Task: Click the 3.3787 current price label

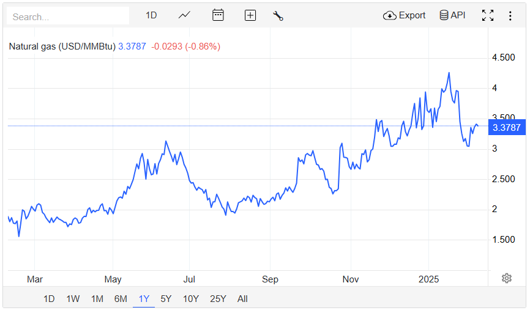Action: coord(506,128)
